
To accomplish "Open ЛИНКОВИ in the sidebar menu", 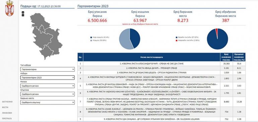I will 7,113.
